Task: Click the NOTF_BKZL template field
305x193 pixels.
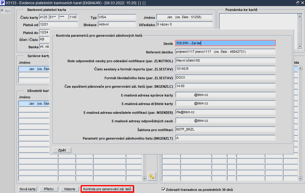Action: [225, 129]
